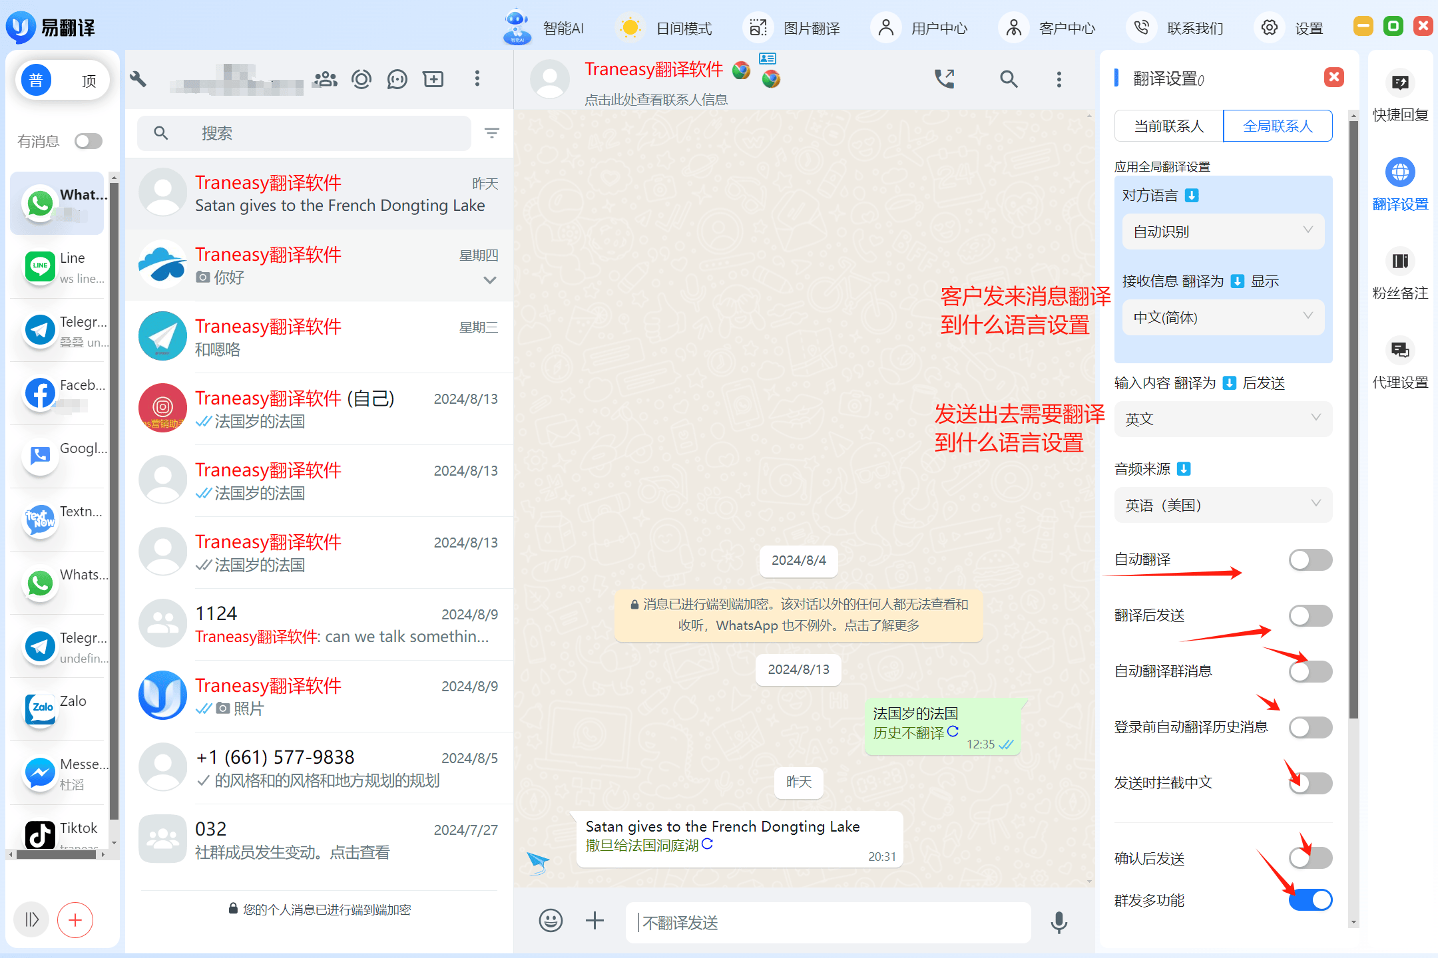This screenshot has width=1438, height=958.
Task: Enable 自动翻译群消息 switch
Action: tap(1310, 671)
